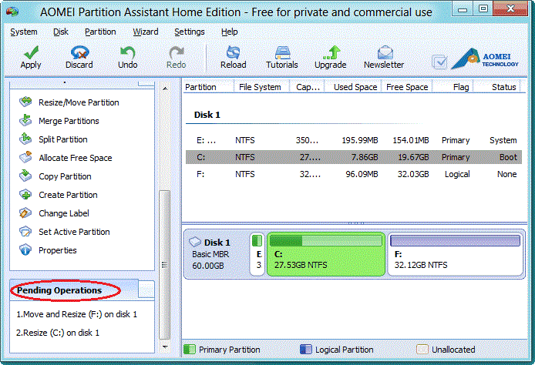
Task: Choose Create Partition operation
Action: click(x=69, y=195)
